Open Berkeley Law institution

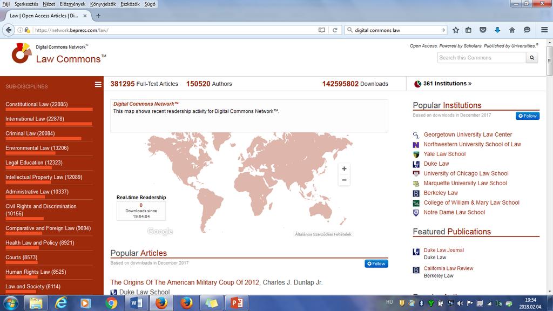pyautogui.click(x=441, y=193)
